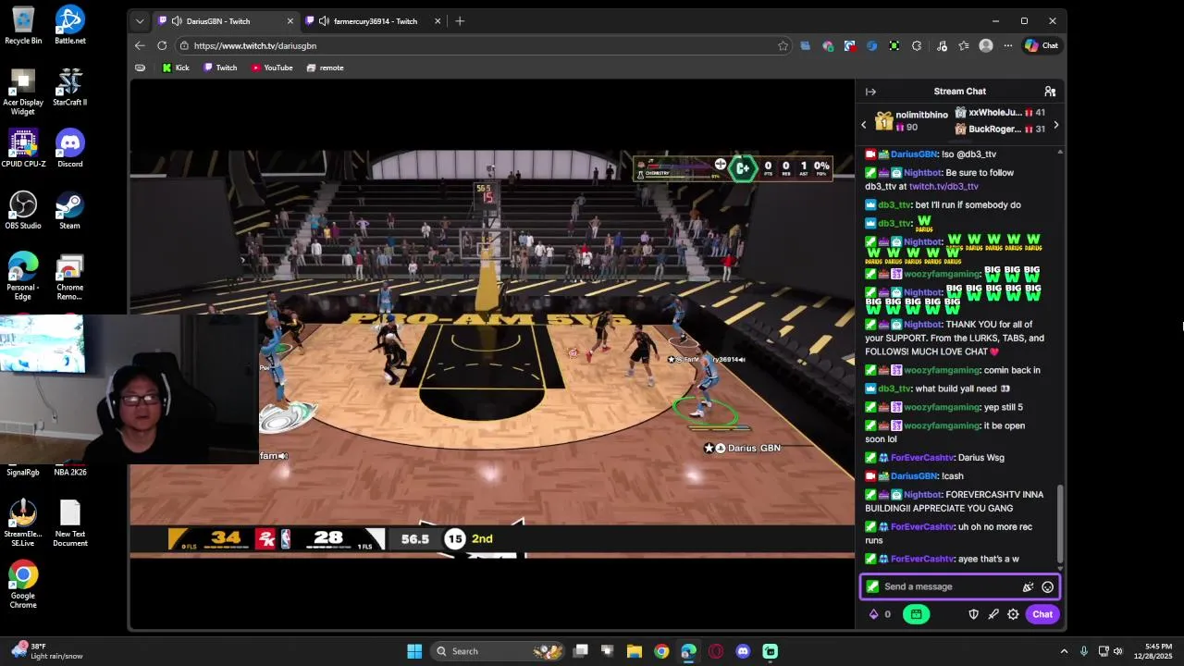Open the browser profile avatar
This screenshot has height=666, width=1184.
point(986,45)
